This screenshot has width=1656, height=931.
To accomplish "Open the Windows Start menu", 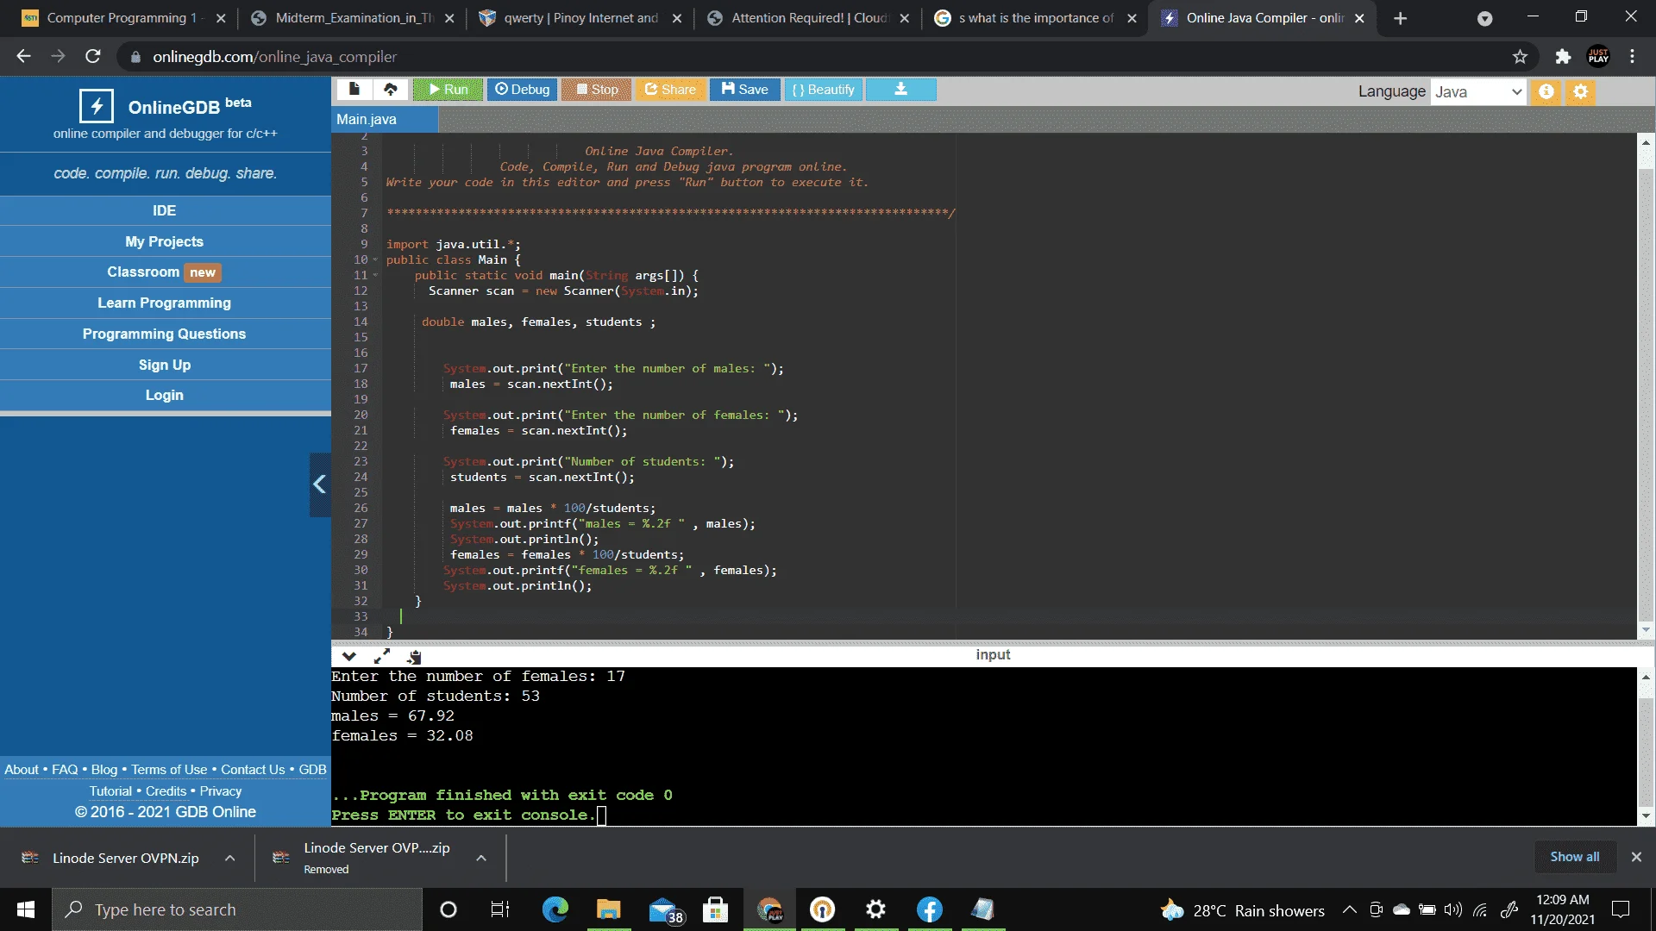I will click(x=26, y=909).
